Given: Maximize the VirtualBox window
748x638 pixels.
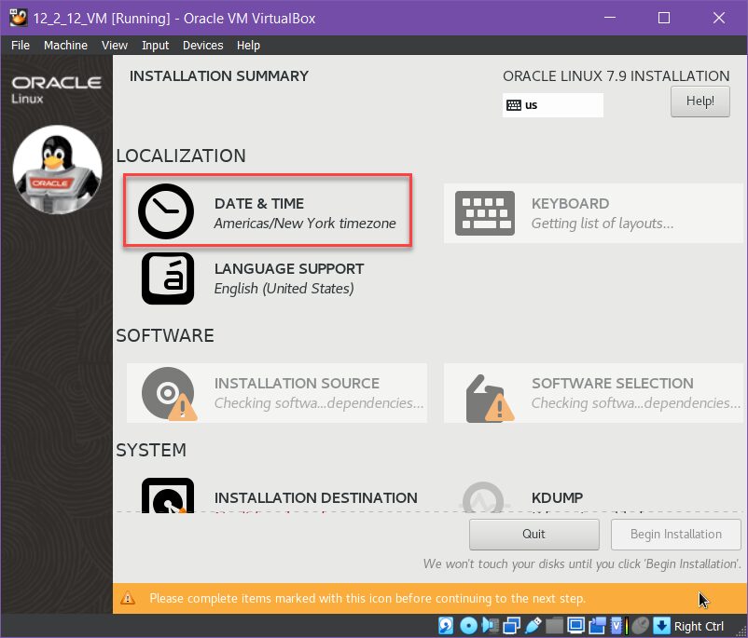Looking at the screenshot, I should click(663, 18).
